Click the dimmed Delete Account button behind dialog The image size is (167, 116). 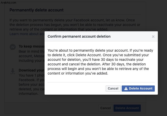pyautogui.click(x=127, y=108)
